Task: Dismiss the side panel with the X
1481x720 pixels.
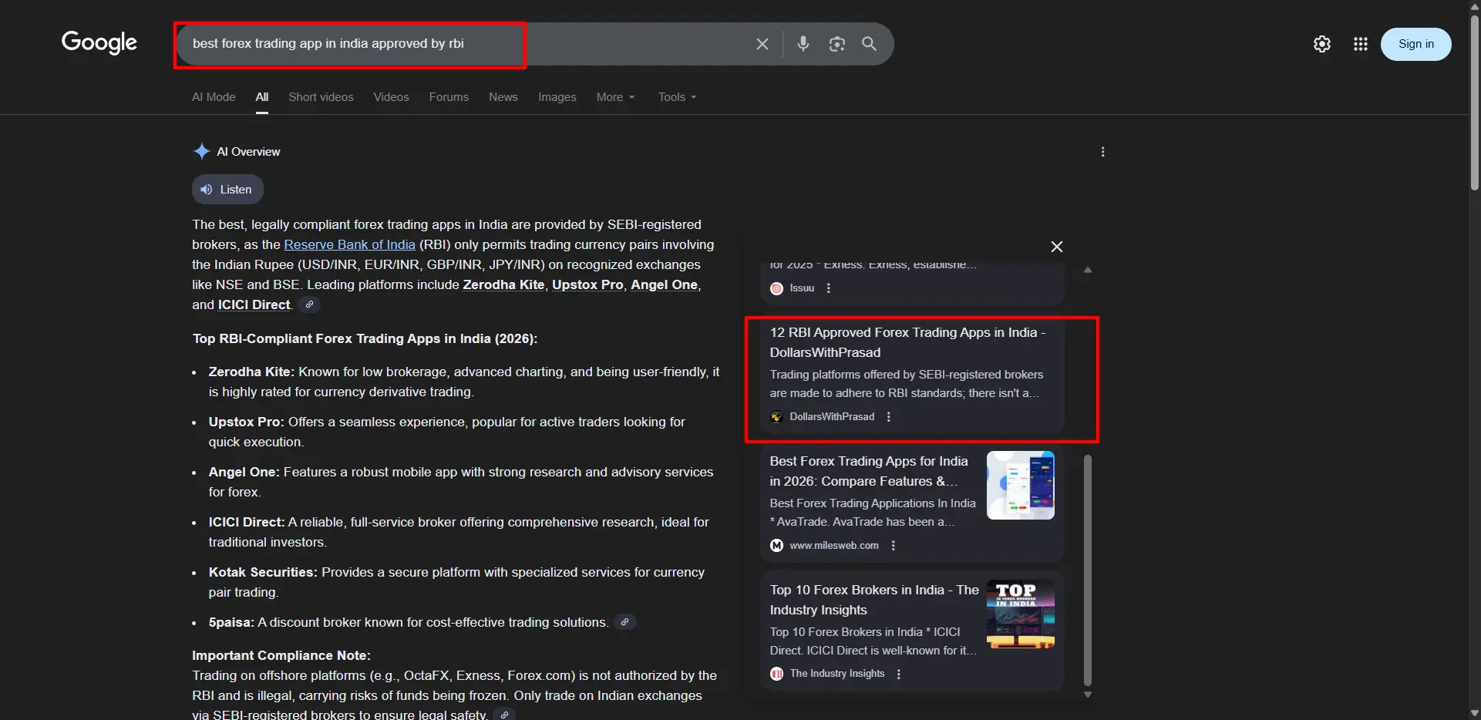Action: coord(1056,246)
